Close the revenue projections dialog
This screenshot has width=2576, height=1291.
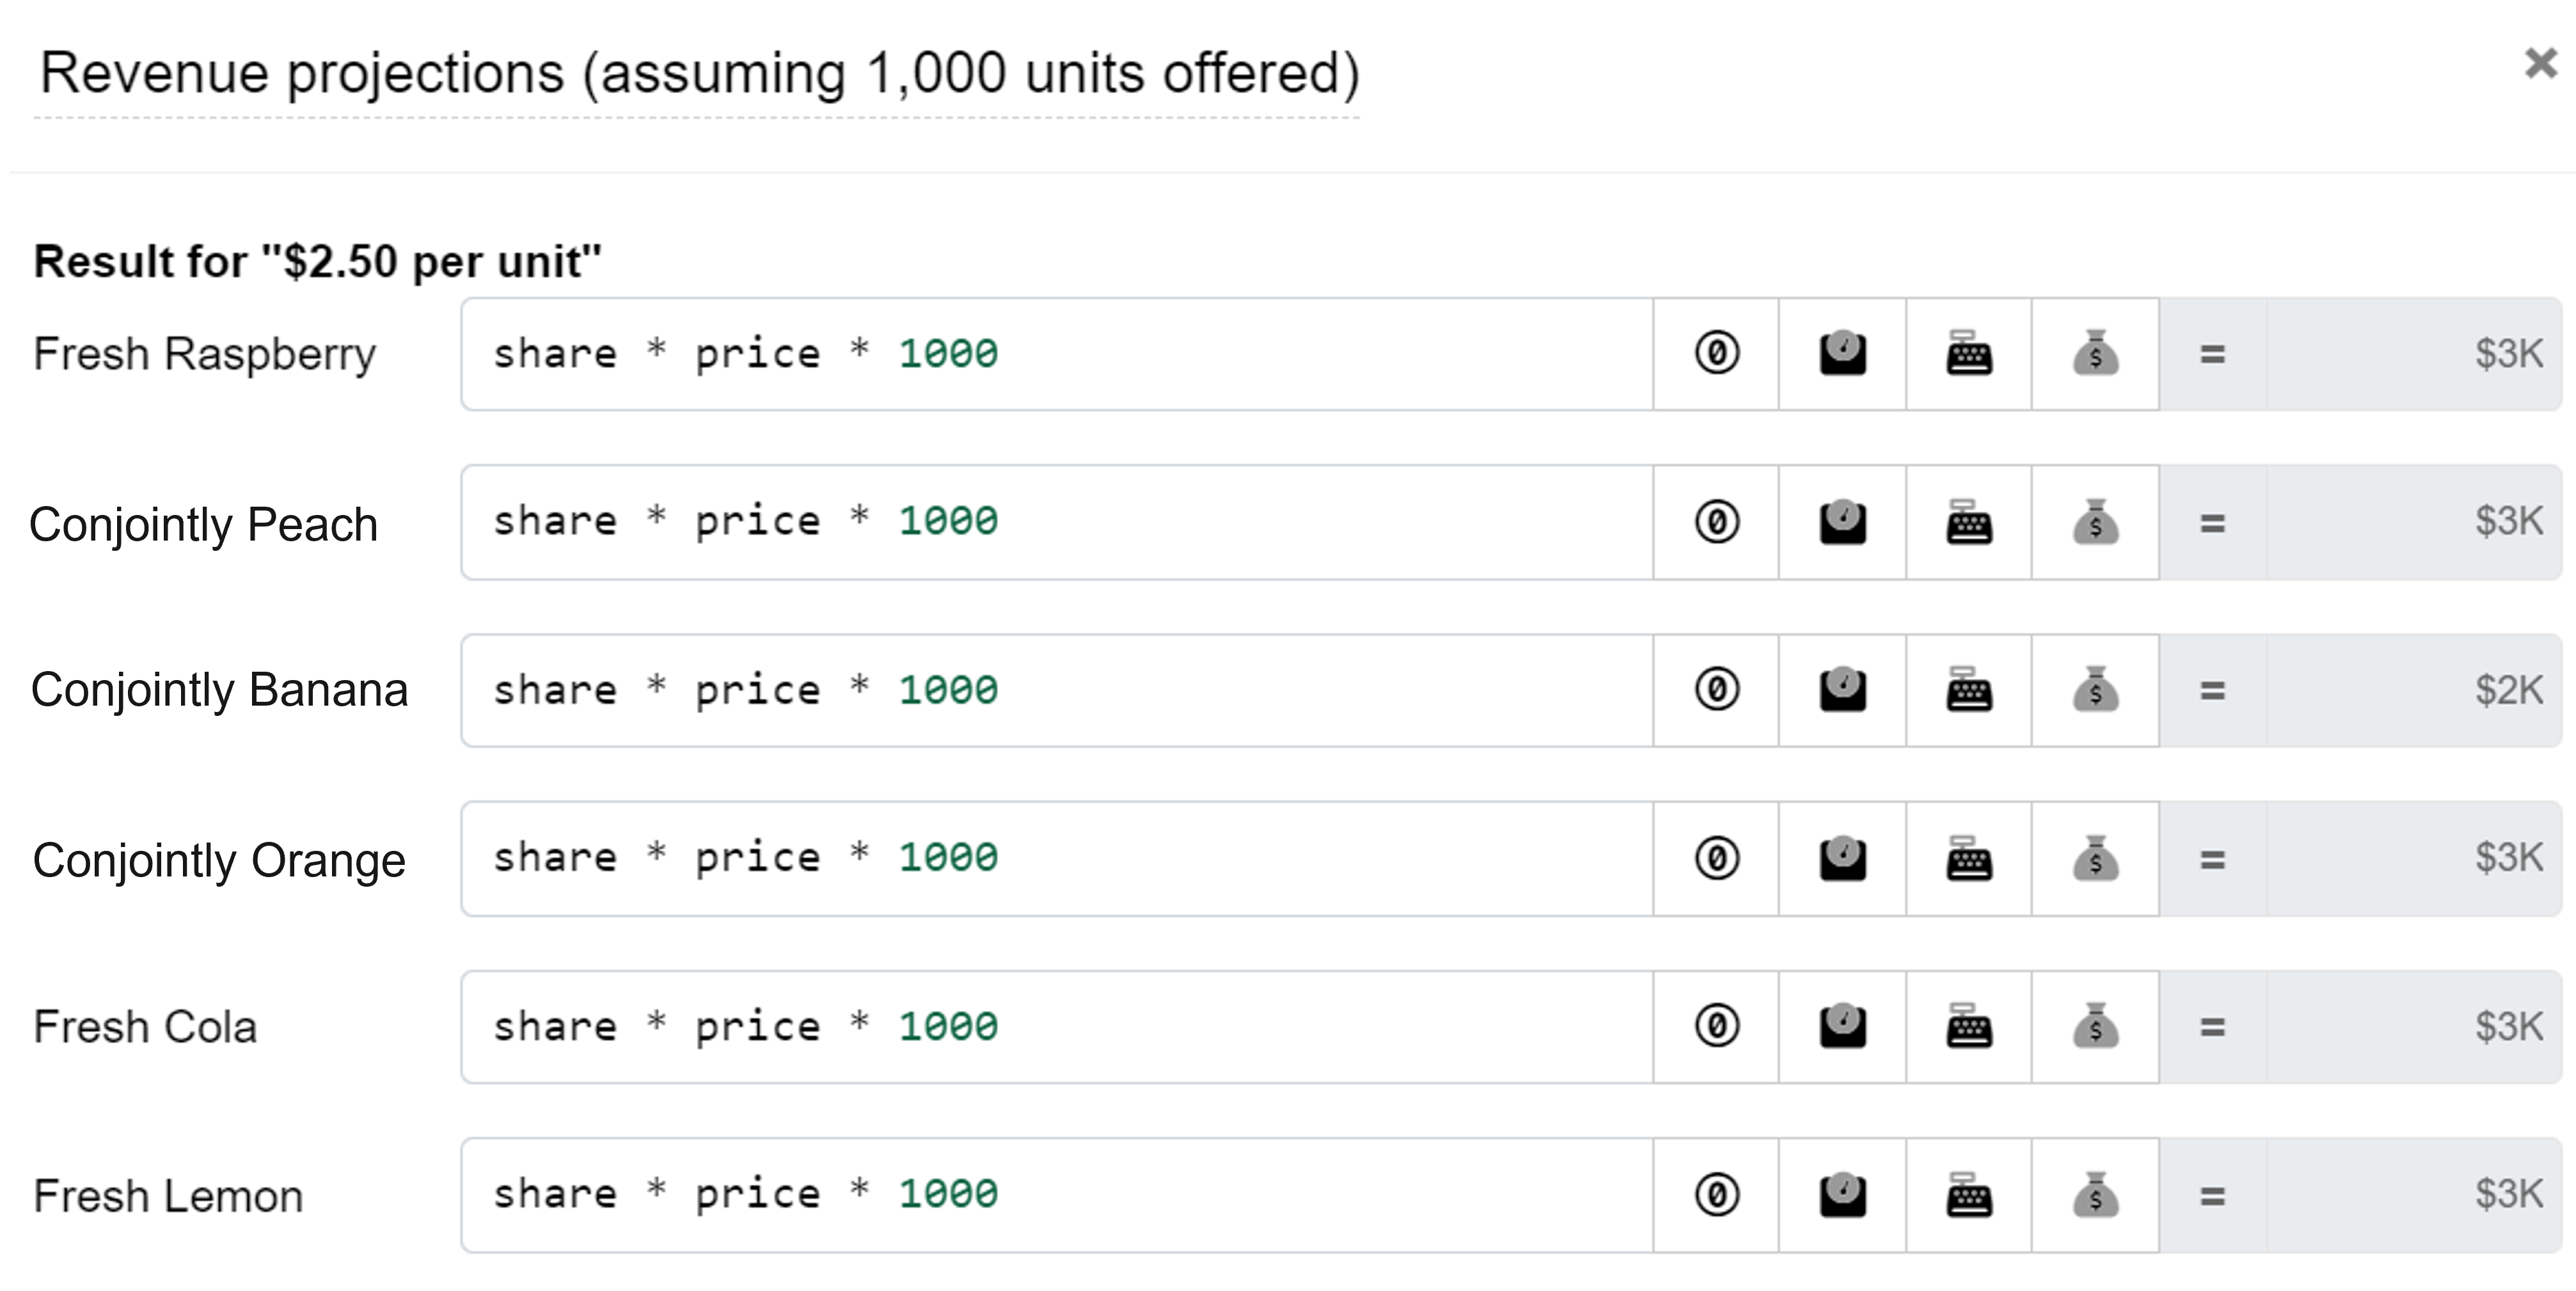tap(2540, 63)
